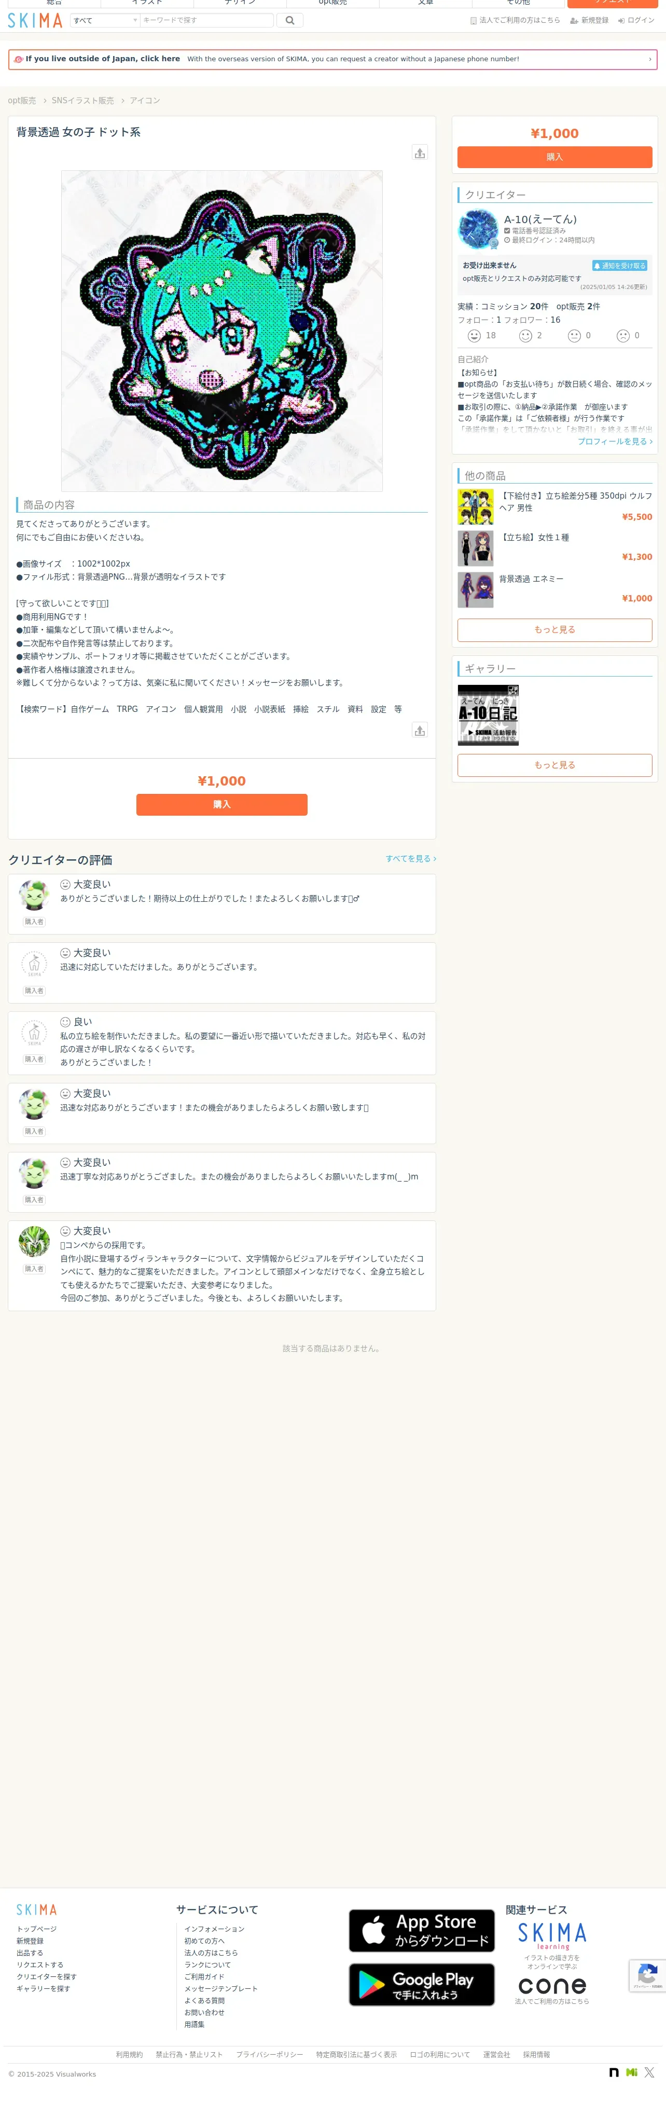Viewport: 666px width, 2116px height.
Task: Open インフォメーション footer link
Action: pos(214,1930)
